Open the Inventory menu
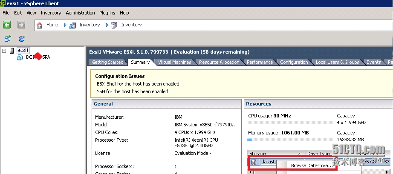The width and height of the screenshot is (393, 174). [x=51, y=13]
